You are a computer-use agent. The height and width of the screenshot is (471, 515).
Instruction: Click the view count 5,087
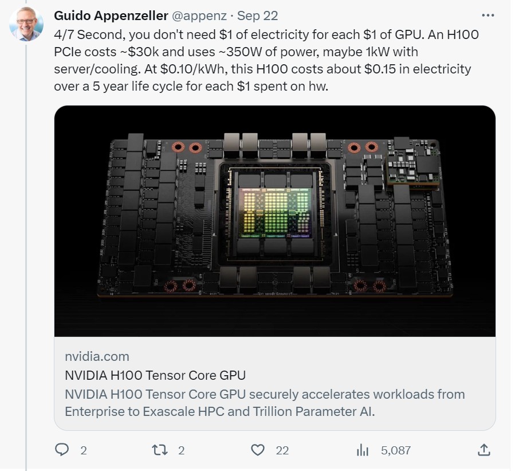pos(396,450)
